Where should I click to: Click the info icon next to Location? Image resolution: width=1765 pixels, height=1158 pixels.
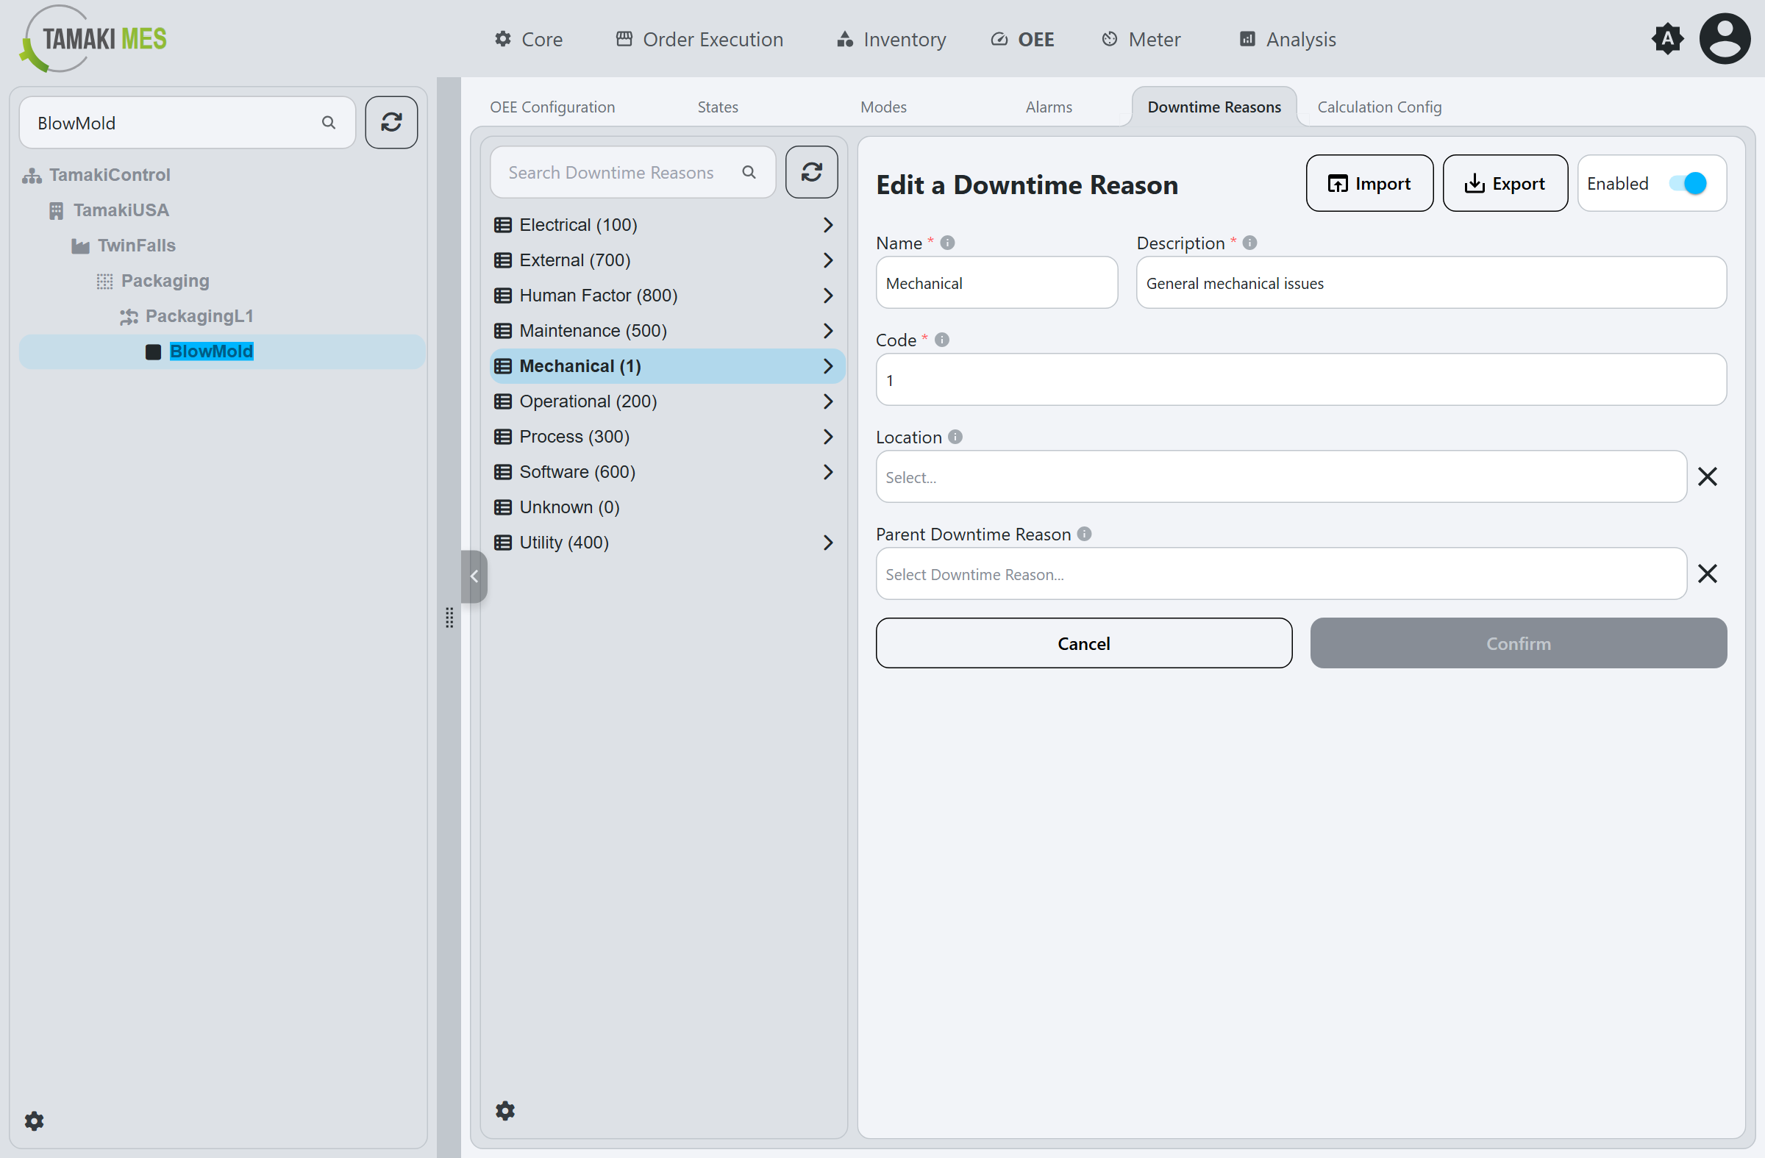[x=955, y=437]
